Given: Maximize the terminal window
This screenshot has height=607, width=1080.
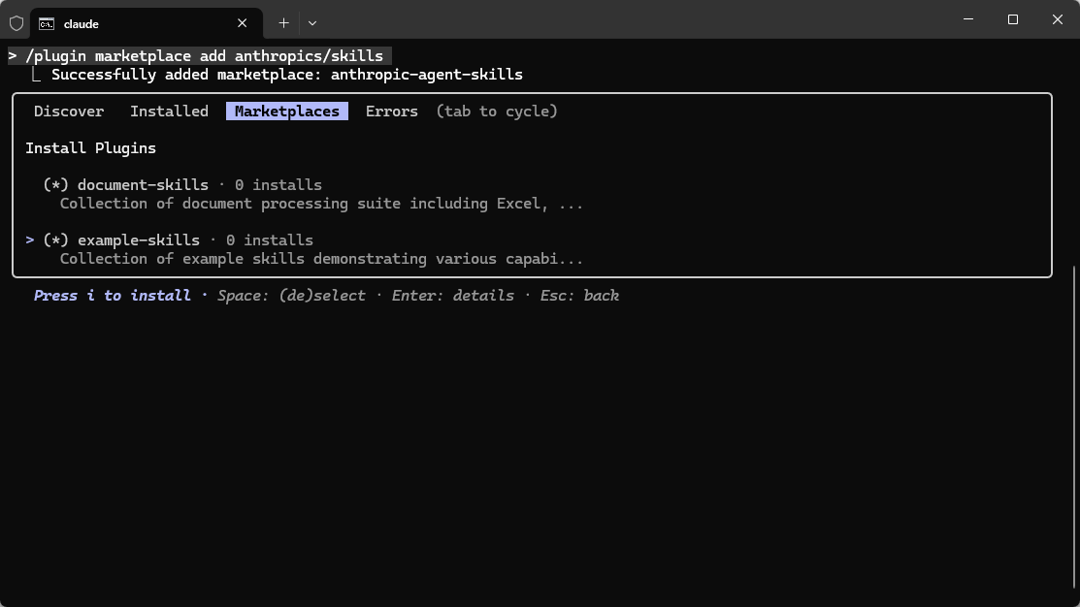Looking at the screenshot, I should coord(1013,19).
